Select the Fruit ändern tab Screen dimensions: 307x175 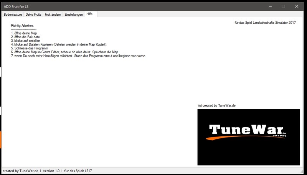pyautogui.click(x=53, y=14)
